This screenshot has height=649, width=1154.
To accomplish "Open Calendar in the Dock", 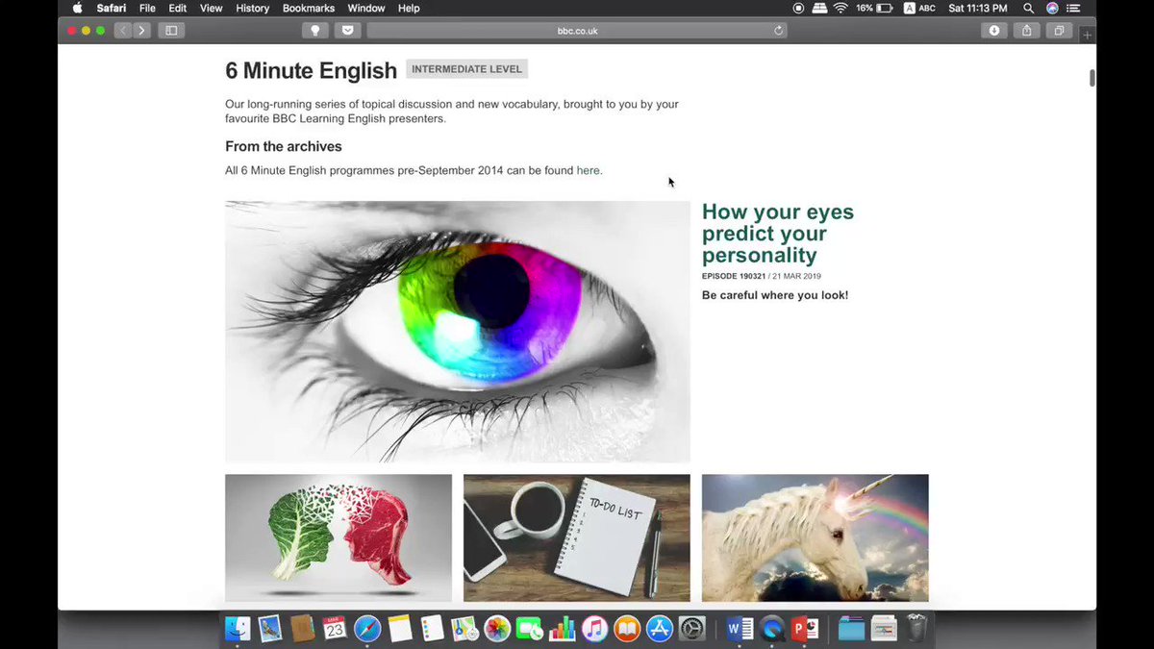I will pyautogui.click(x=335, y=629).
